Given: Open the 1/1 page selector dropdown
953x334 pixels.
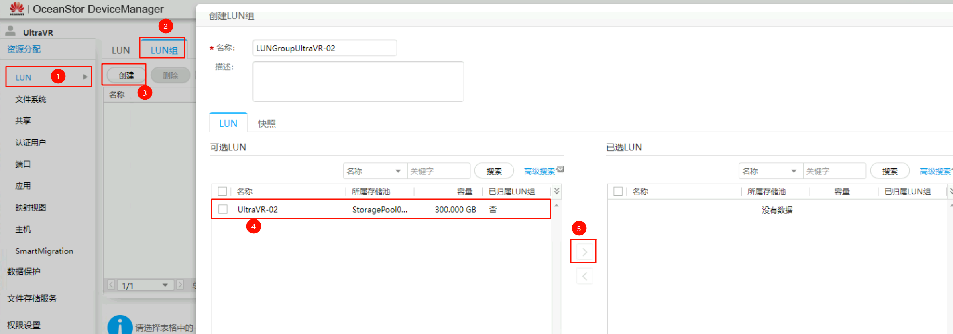Looking at the screenshot, I should (145, 285).
